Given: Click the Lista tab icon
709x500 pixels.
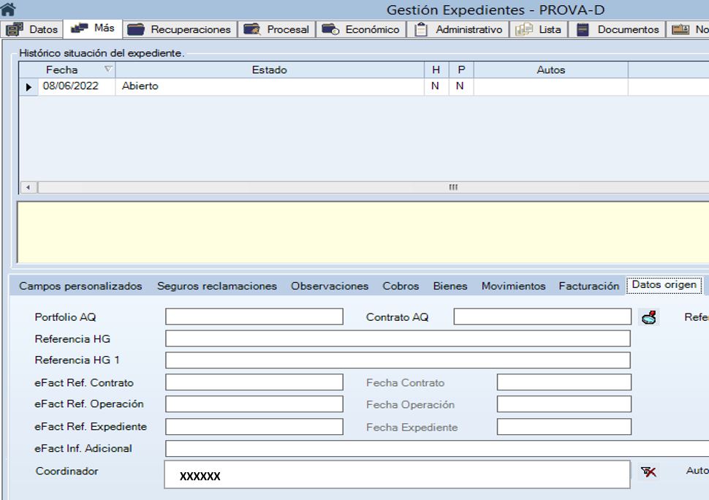Looking at the screenshot, I should [524, 30].
